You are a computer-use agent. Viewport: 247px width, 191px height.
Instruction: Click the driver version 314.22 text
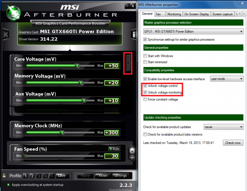49,39
